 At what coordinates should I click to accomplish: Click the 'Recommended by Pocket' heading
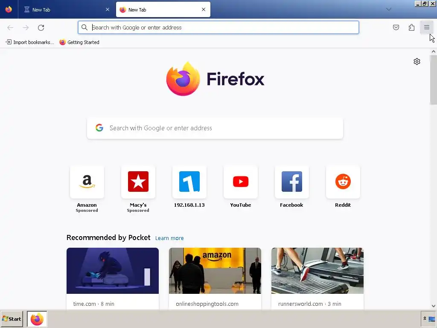(108, 237)
